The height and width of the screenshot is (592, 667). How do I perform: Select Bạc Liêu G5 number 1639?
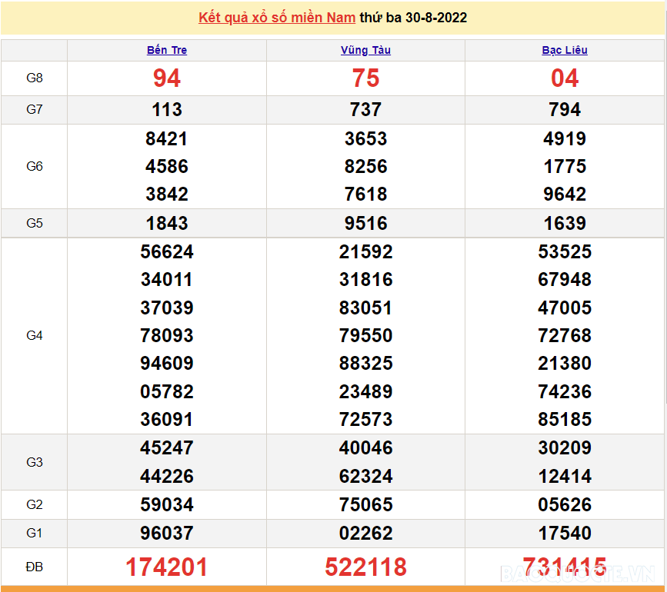(x=565, y=223)
